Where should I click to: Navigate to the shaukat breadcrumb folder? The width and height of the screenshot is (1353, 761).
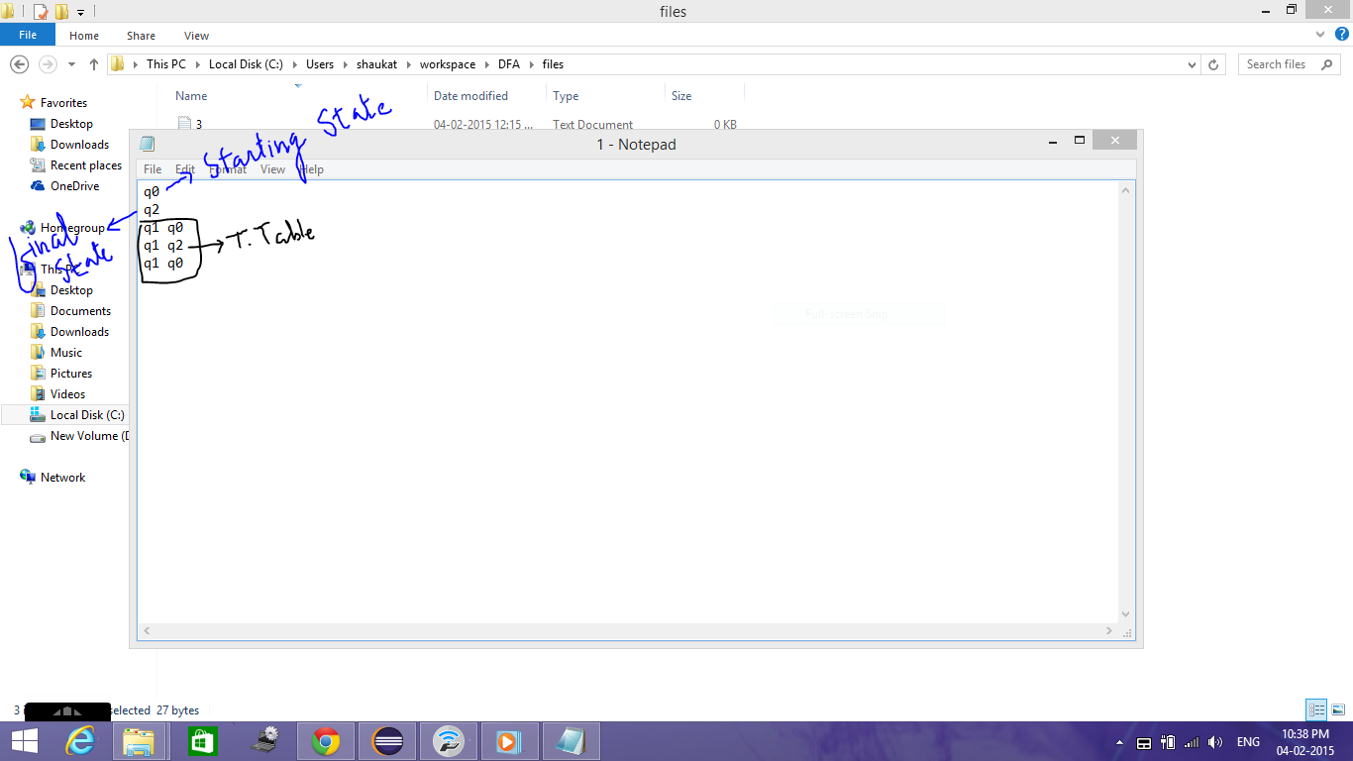point(376,63)
